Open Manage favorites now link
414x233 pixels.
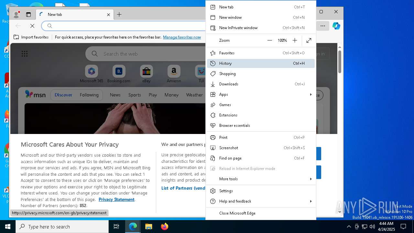(x=182, y=37)
